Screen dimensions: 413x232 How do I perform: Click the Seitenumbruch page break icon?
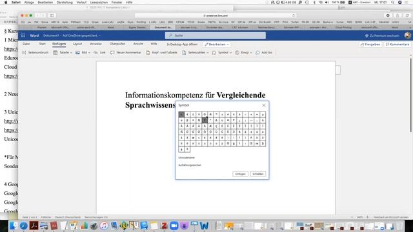[25, 53]
